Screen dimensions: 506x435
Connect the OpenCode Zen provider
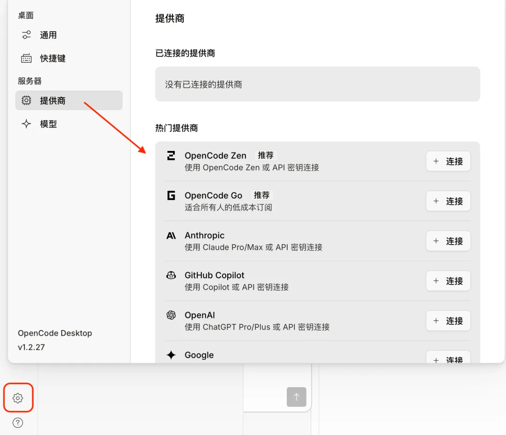point(448,161)
